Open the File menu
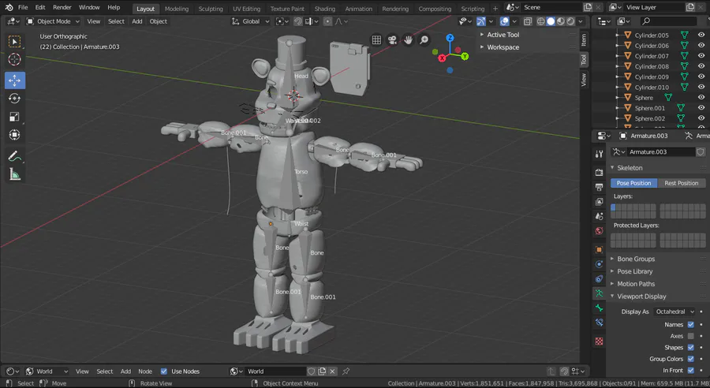The height and width of the screenshot is (388, 710). 23,7
